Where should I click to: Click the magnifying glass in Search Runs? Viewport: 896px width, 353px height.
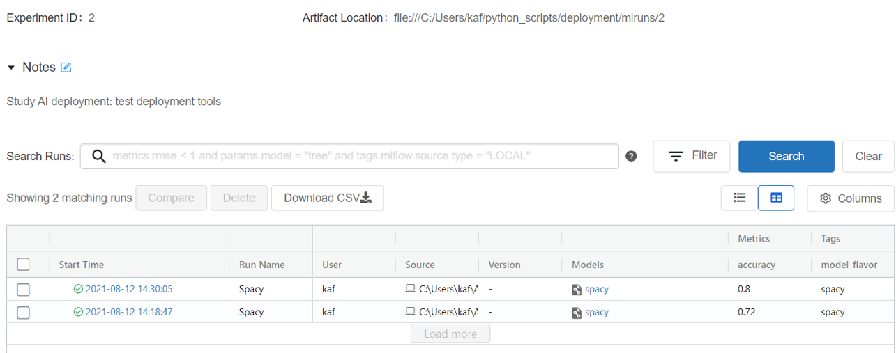point(99,156)
